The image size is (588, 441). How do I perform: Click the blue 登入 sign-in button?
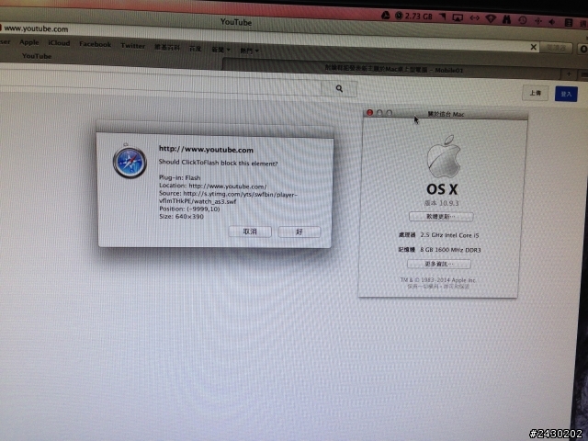pos(566,94)
